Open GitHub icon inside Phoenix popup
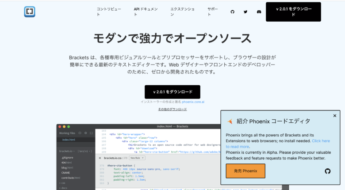Screen dimensions: 345x190 point(328,171)
